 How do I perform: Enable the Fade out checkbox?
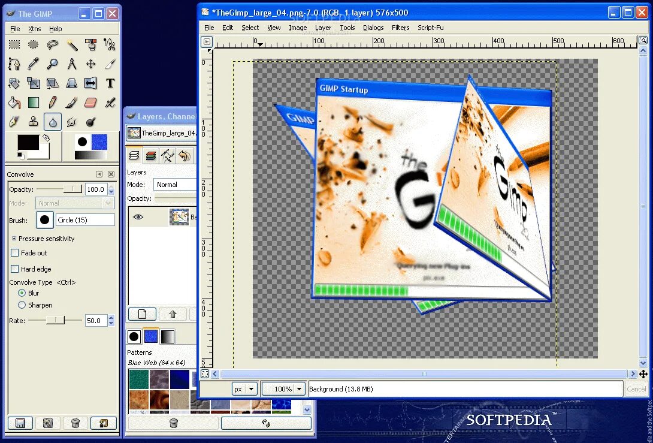click(14, 252)
